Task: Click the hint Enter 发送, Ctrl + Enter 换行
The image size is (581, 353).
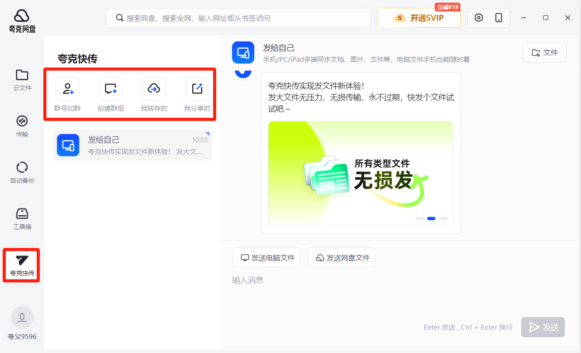Action: (468, 327)
